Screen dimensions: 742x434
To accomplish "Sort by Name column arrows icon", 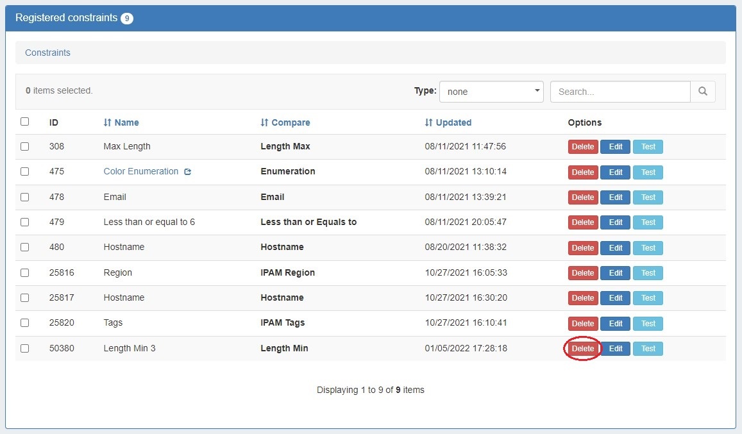I will pos(108,122).
